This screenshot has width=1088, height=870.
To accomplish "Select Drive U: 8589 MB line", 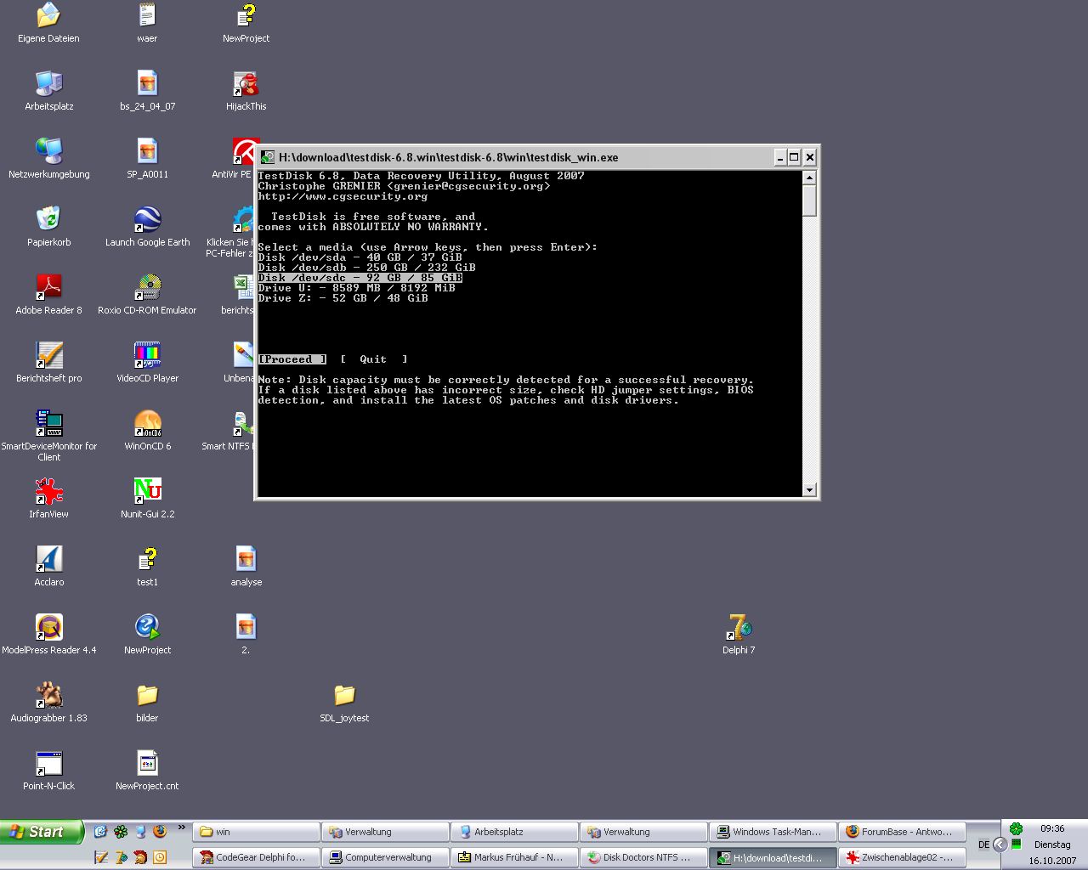I will coord(357,288).
